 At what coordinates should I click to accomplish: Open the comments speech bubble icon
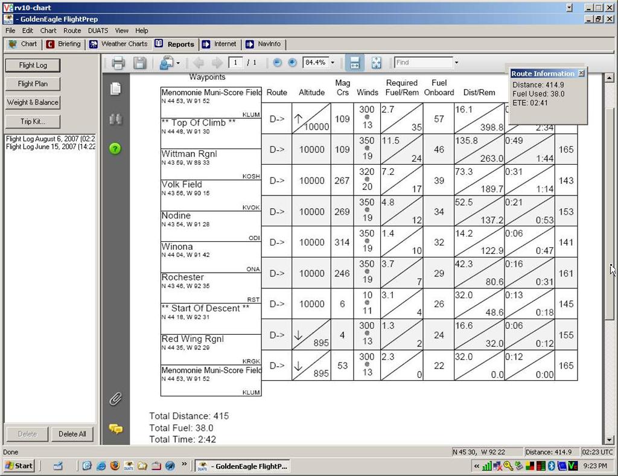point(115,429)
